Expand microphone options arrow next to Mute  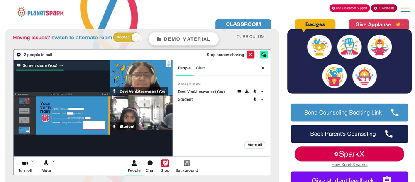tap(54, 161)
